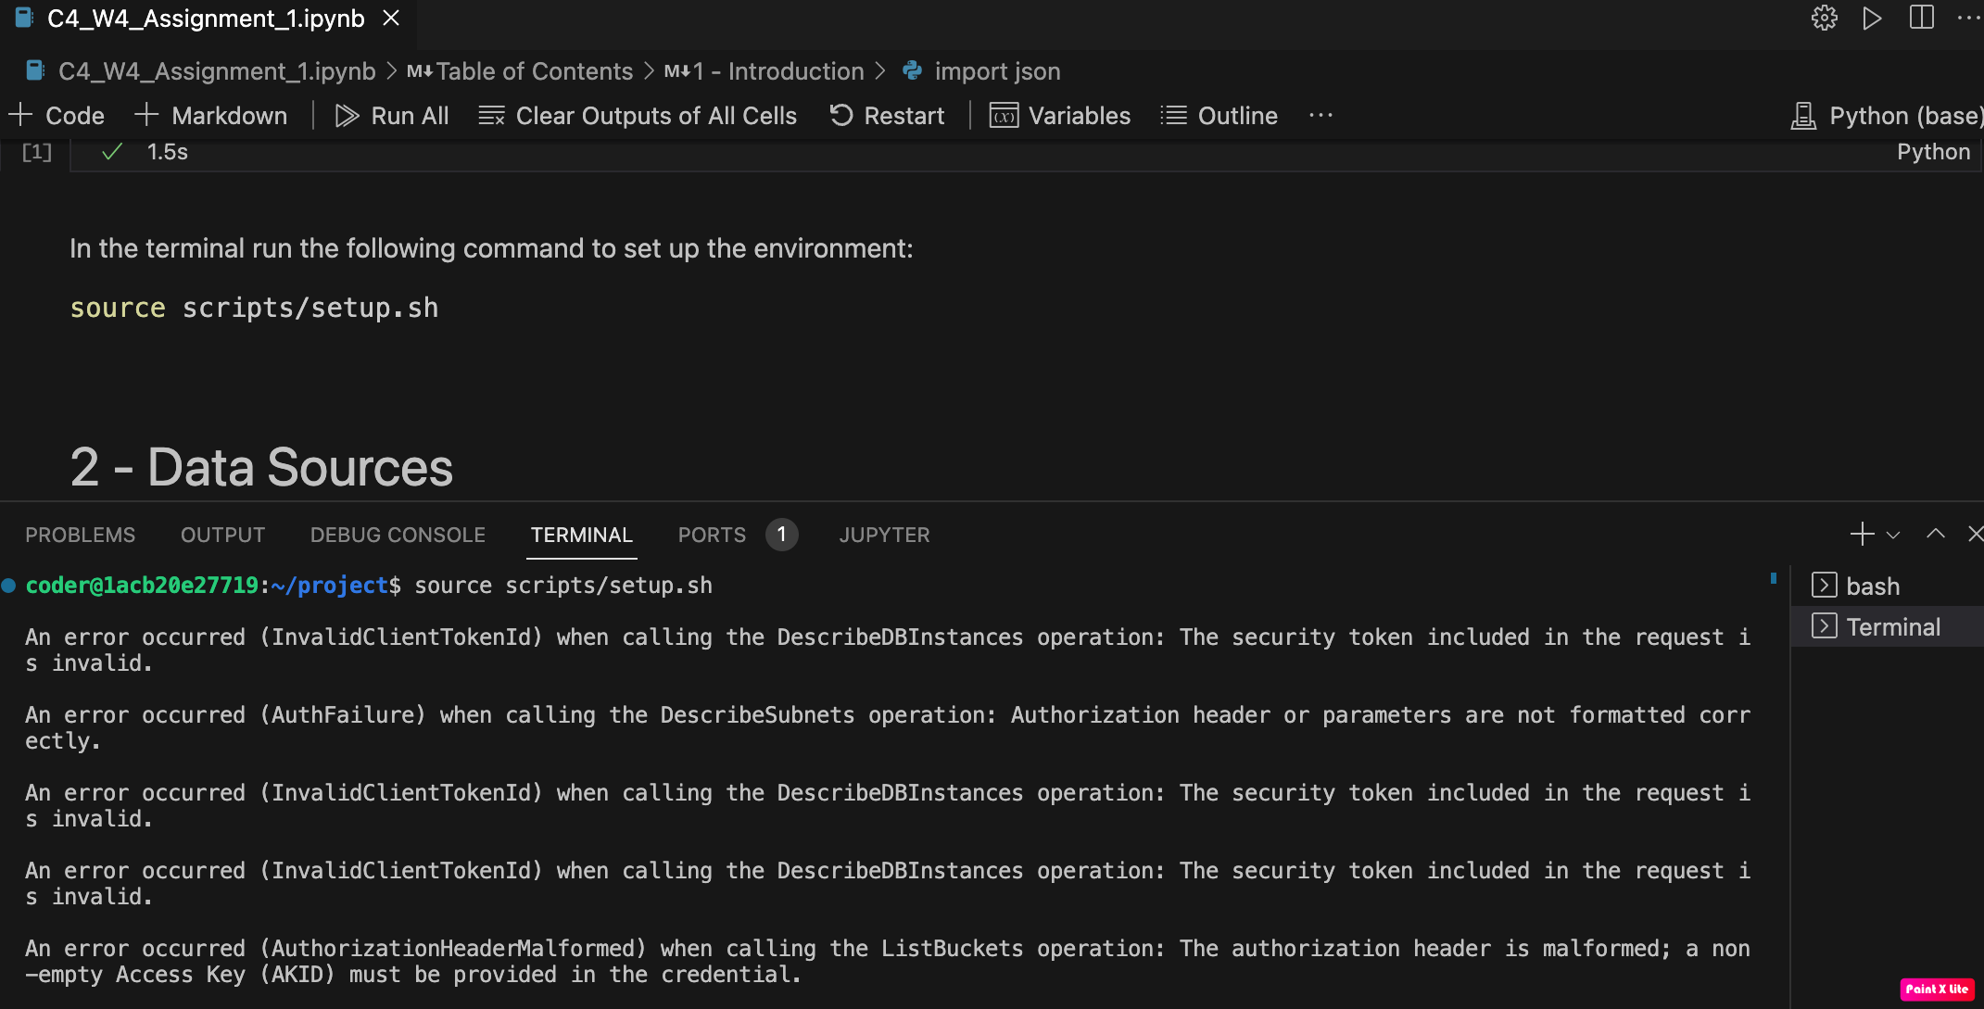Open notebook toolbar more actions ellipsis
The image size is (1984, 1009).
(1321, 116)
